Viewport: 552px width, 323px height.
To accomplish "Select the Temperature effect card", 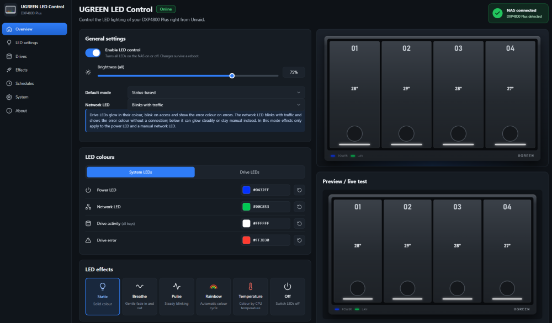I will tap(251, 297).
